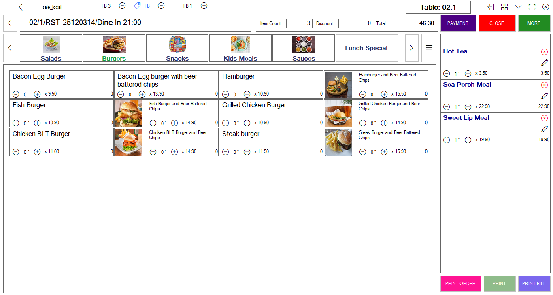Click the right arrow to view more categories
This screenshot has width=553, height=295.
pyautogui.click(x=412, y=47)
